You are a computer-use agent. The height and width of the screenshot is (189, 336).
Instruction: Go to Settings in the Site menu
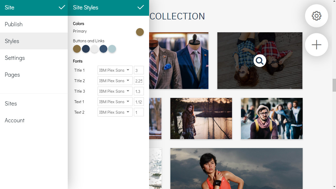click(x=15, y=58)
